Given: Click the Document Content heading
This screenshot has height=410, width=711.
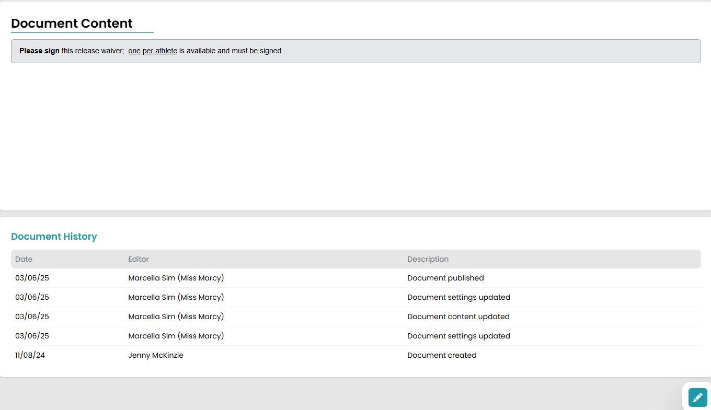Looking at the screenshot, I should (72, 24).
